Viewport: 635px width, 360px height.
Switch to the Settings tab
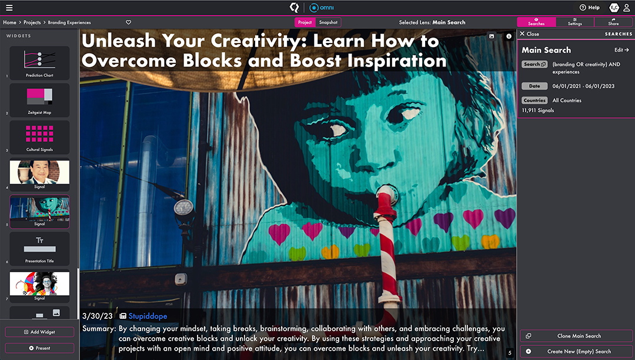574,22
